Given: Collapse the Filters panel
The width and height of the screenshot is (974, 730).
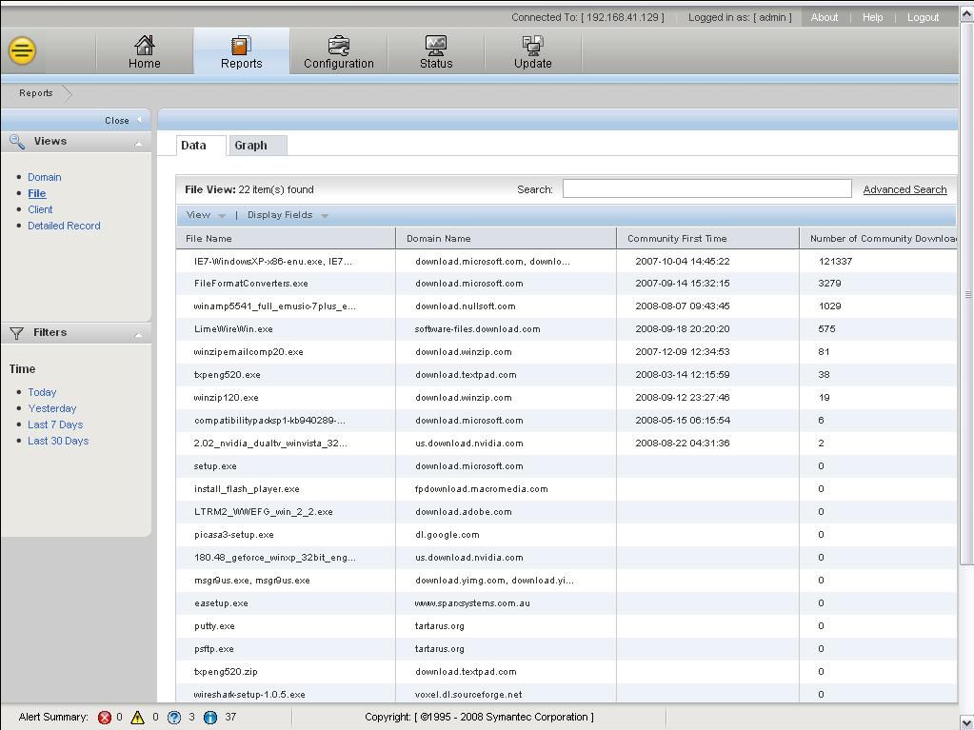Looking at the screenshot, I should tap(138, 335).
